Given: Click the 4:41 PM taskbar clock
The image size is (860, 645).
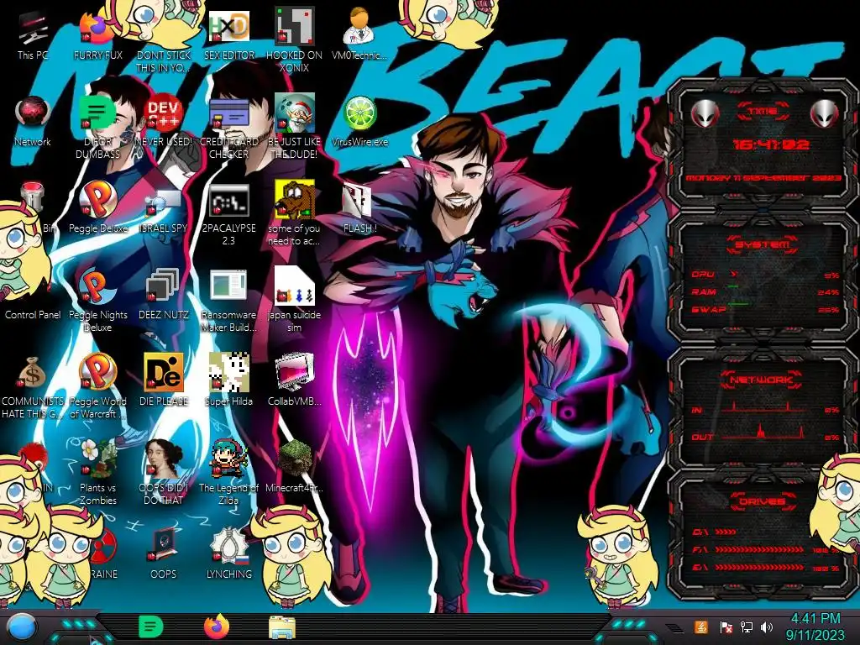Looking at the screenshot, I should (815, 627).
